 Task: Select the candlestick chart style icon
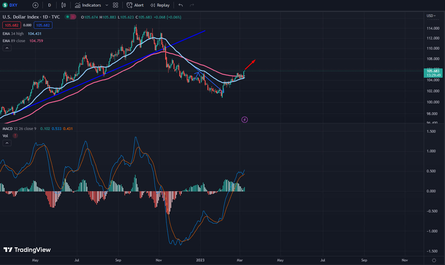click(x=63, y=5)
